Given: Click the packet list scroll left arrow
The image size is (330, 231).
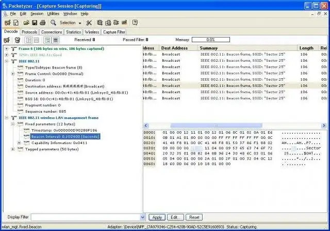Looking at the screenshot, I should [146, 126].
